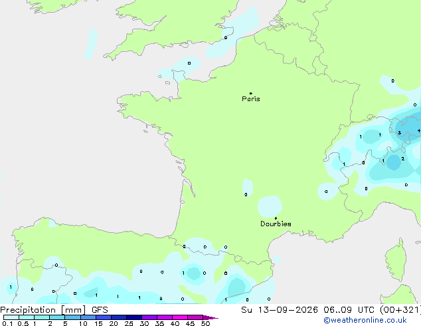Viewport: 421px width, 326px height.
Task: Click the Su 13-09-2026 date text
Action: [280, 310]
